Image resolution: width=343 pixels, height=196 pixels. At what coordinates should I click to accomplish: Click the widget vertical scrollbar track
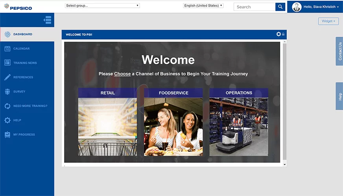pyautogui.click(x=285, y=102)
